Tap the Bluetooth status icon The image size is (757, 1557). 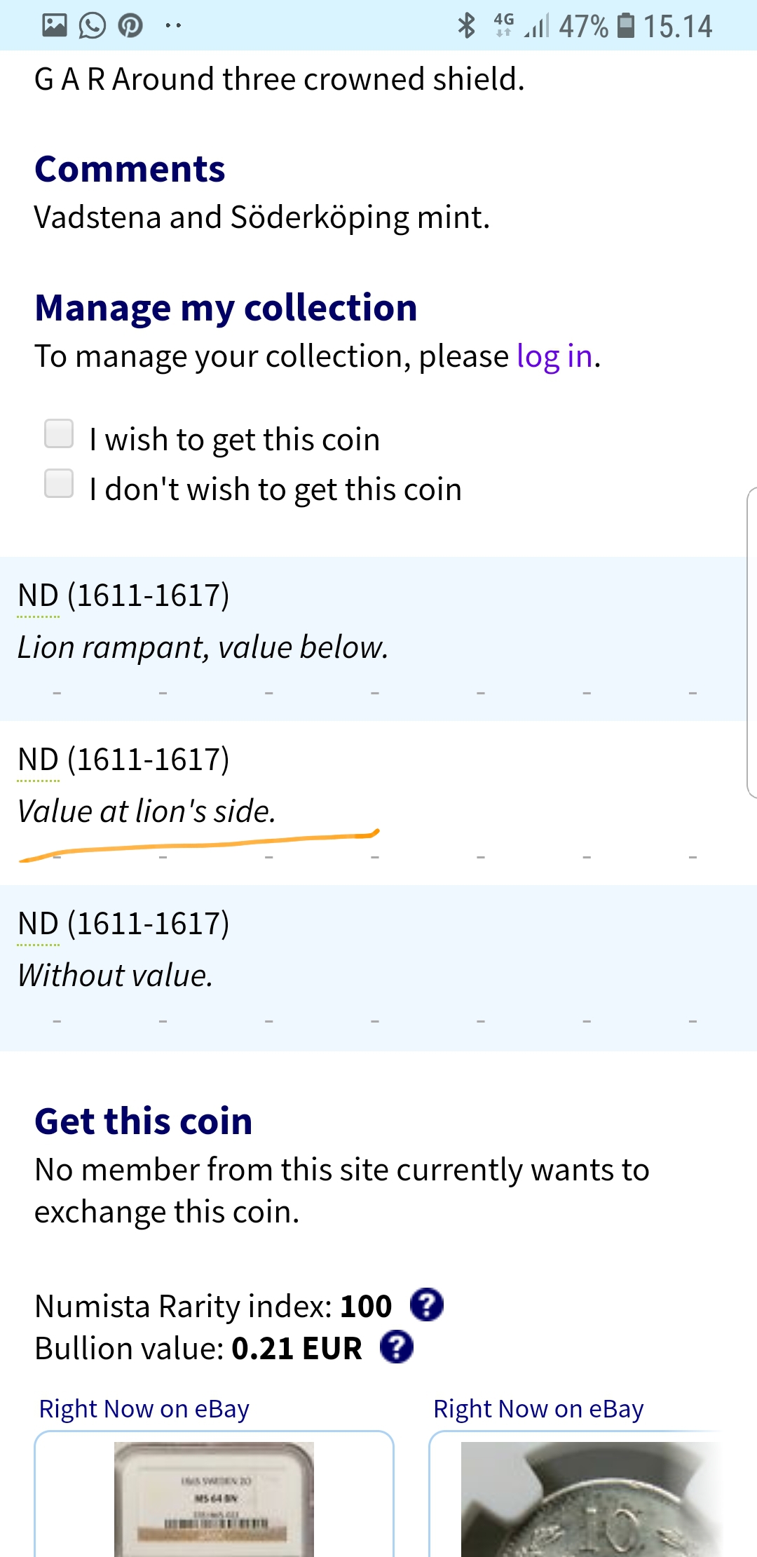pos(466,26)
